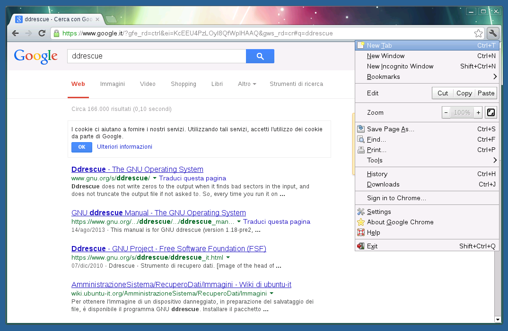
Task: Bookmark this page with the star icon
Action: [x=478, y=33]
